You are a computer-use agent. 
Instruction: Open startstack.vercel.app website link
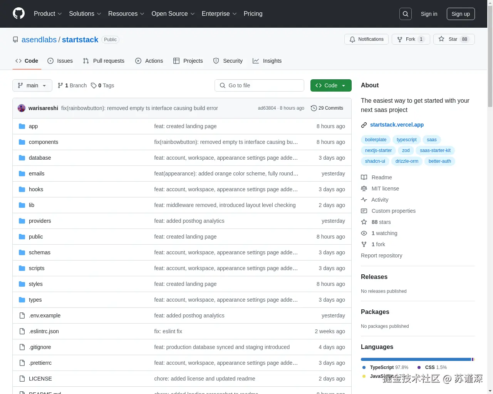coord(397,125)
